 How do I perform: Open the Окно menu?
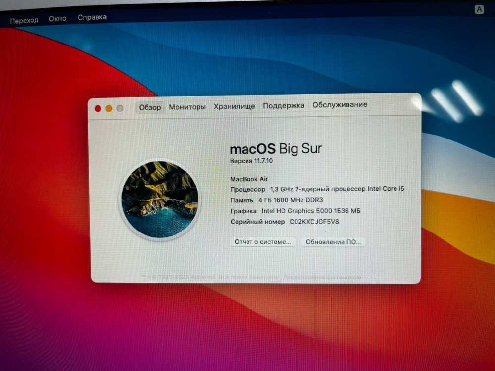[57, 19]
